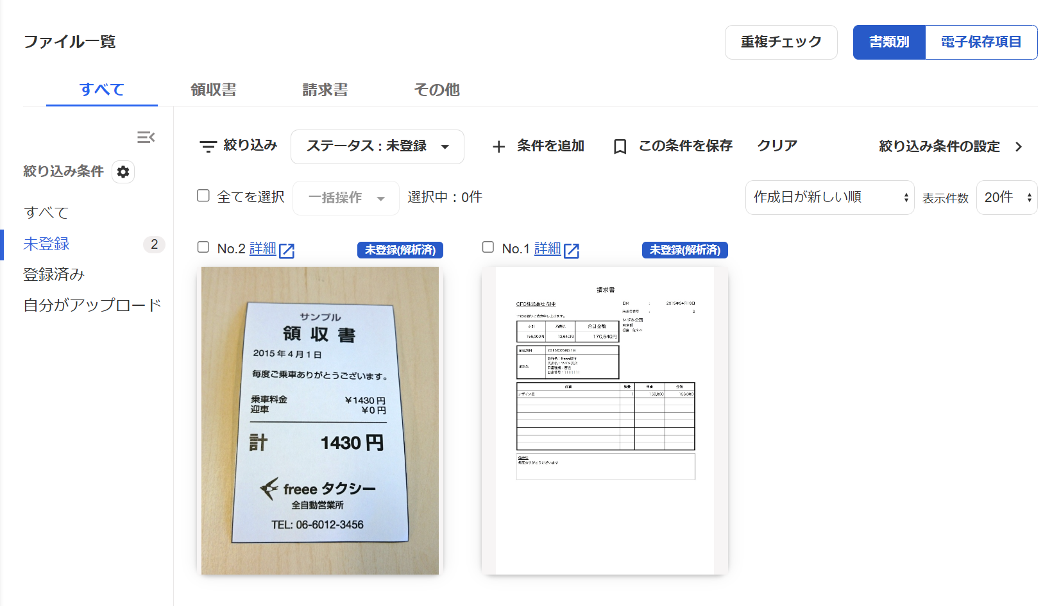Click chevron arrow next to 絞り込み条件の設定
The width and height of the screenshot is (1061, 606).
[1019, 147]
